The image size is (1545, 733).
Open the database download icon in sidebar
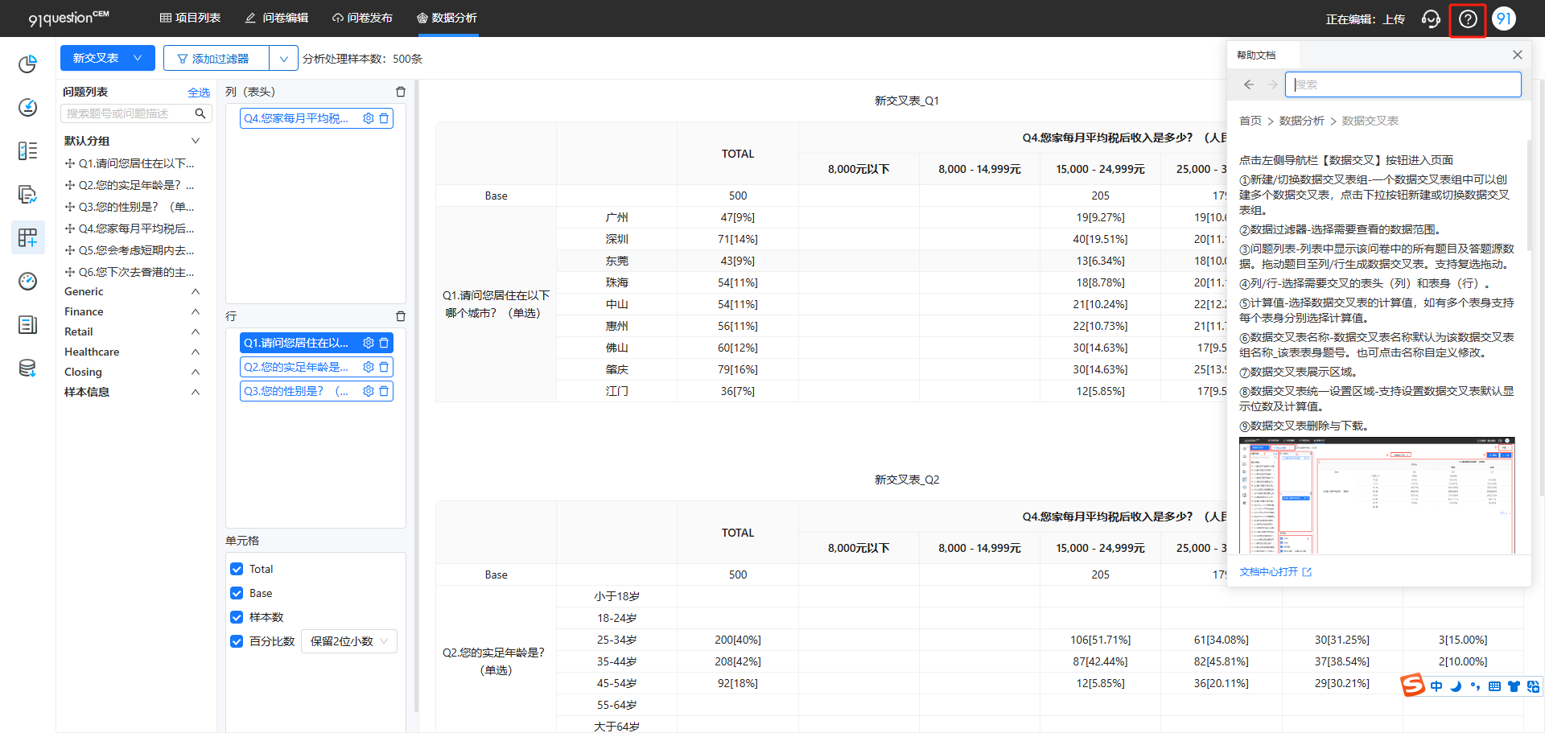pyautogui.click(x=27, y=368)
